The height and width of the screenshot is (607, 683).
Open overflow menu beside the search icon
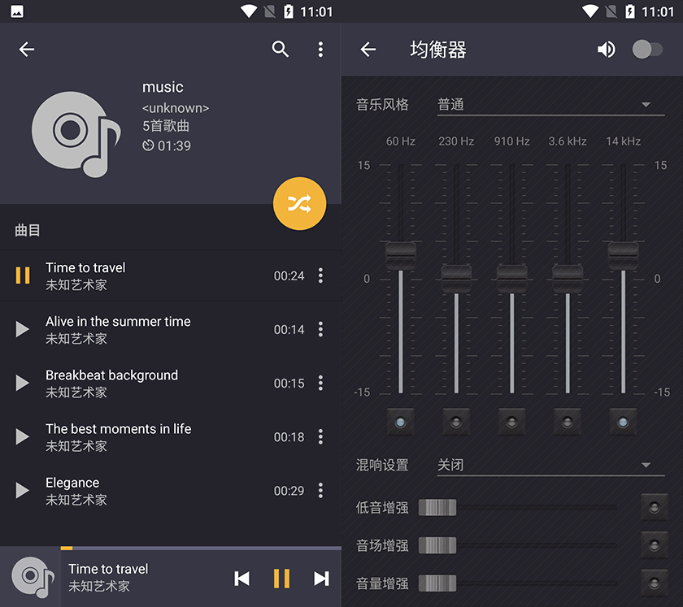click(x=320, y=50)
